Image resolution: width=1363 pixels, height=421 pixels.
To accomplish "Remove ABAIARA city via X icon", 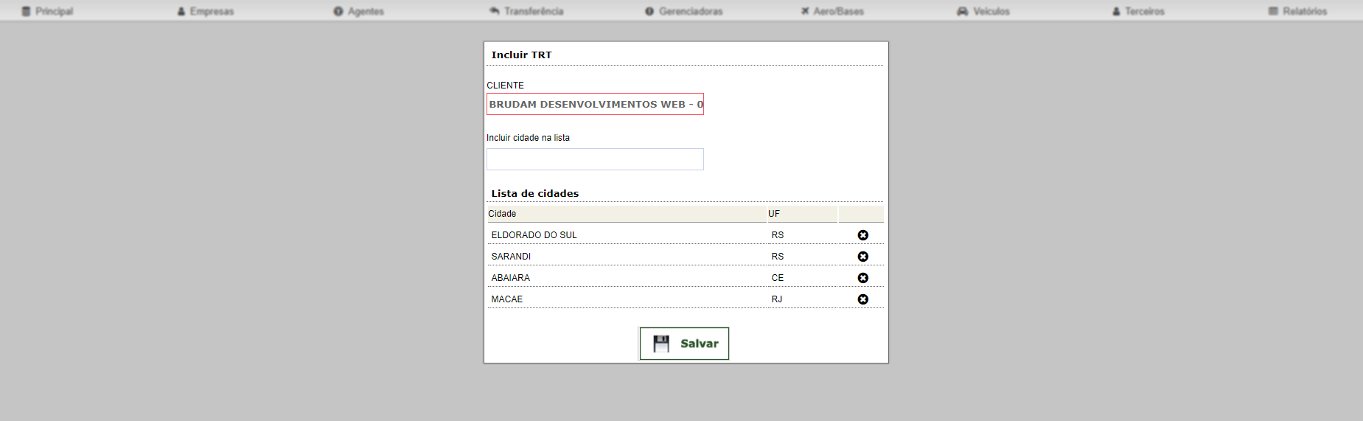I will point(862,278).
